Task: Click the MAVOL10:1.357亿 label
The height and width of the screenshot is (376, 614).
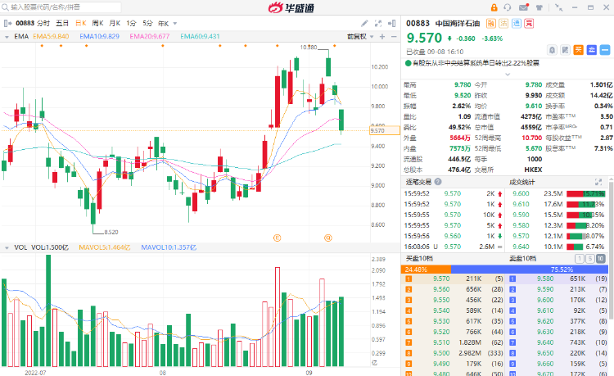Action: tap(169, 247)
